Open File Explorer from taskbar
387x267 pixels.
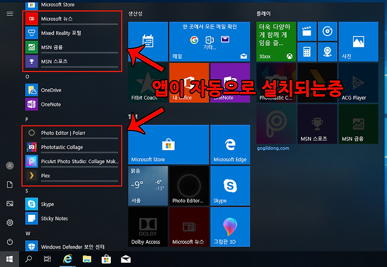87,259
